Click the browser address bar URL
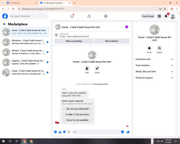 click(43, 9)
